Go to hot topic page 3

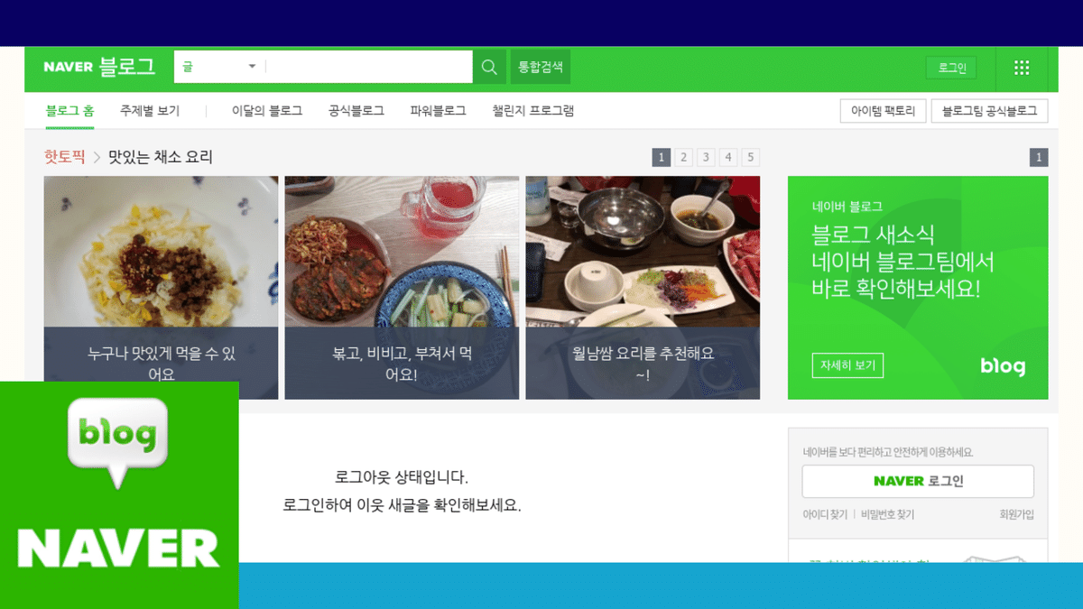point(707,158)
